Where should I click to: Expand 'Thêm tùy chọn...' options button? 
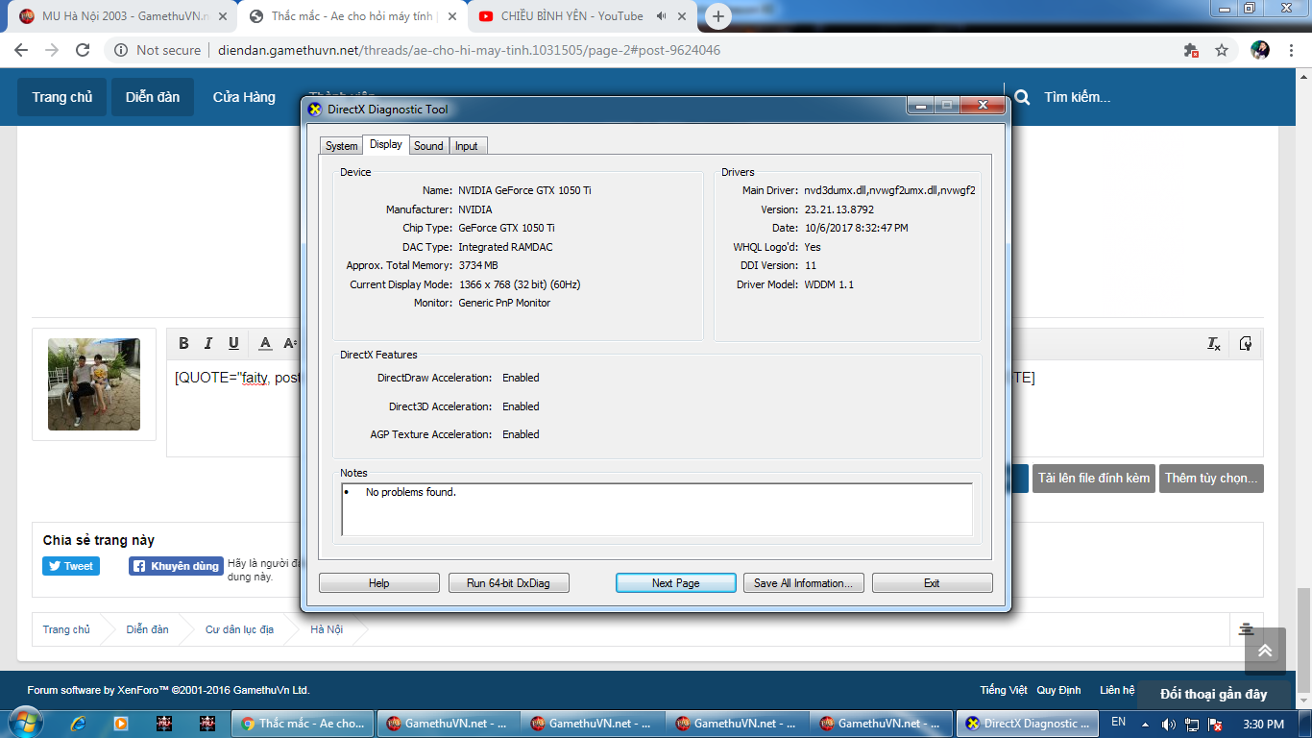(1210, 479)
